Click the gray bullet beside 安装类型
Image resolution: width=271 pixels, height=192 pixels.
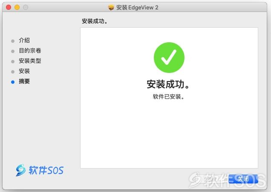tap(13, 61)
